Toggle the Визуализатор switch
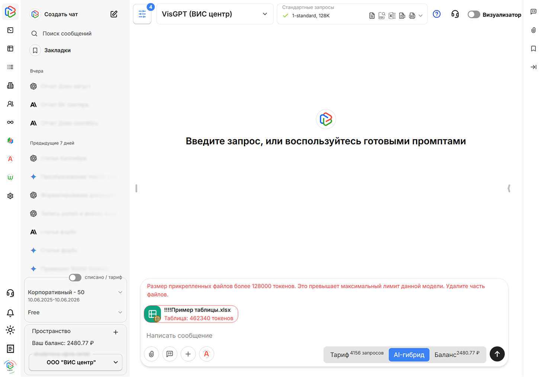The height and width of the screenshot is (377, 544). [x=473, y=14]
